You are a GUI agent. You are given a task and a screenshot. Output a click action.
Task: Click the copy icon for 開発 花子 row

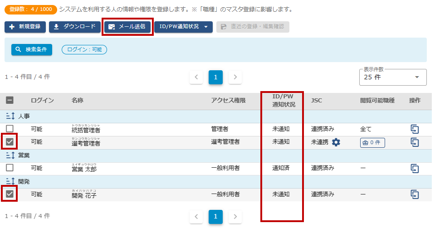click(x=414, y=194)
